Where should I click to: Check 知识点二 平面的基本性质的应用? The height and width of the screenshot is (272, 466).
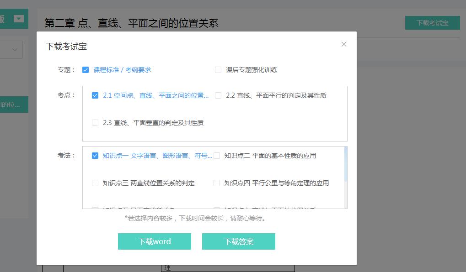217,156
